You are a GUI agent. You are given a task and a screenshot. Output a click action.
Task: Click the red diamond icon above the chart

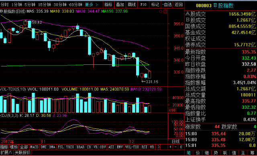[x=161, y=12]
